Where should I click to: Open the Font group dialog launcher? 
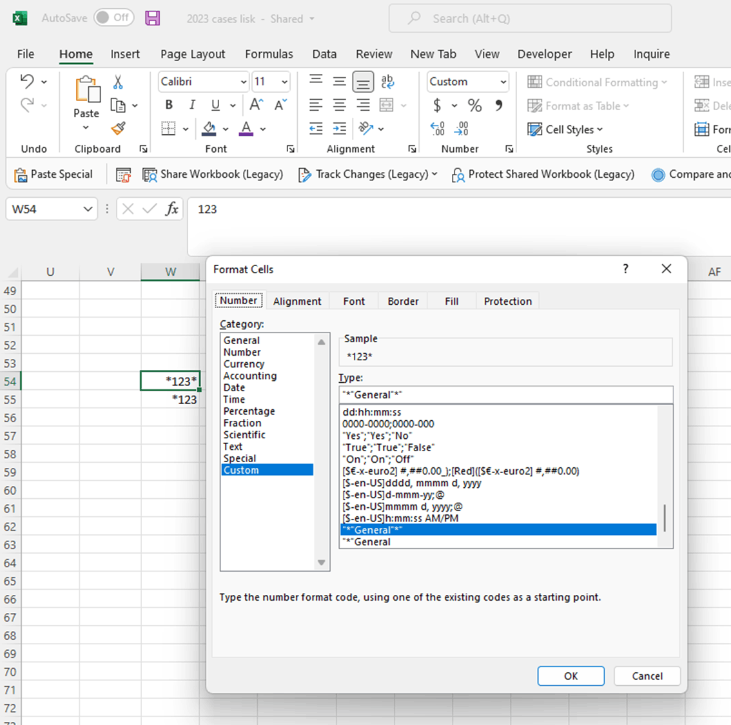pos(291,149)
